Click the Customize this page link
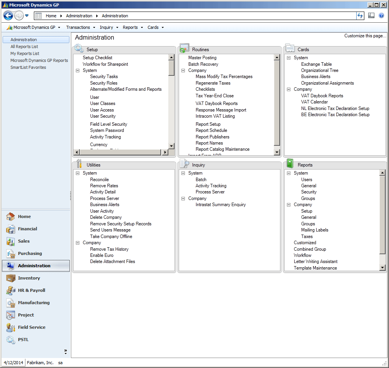Image resolution: width=389 pixels, height=368 pixels. pos(365,36)
